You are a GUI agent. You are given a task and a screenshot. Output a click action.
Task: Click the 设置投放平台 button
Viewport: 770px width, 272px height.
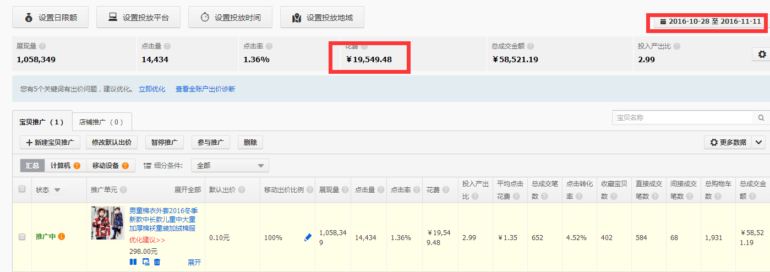(x=138, y=18)
